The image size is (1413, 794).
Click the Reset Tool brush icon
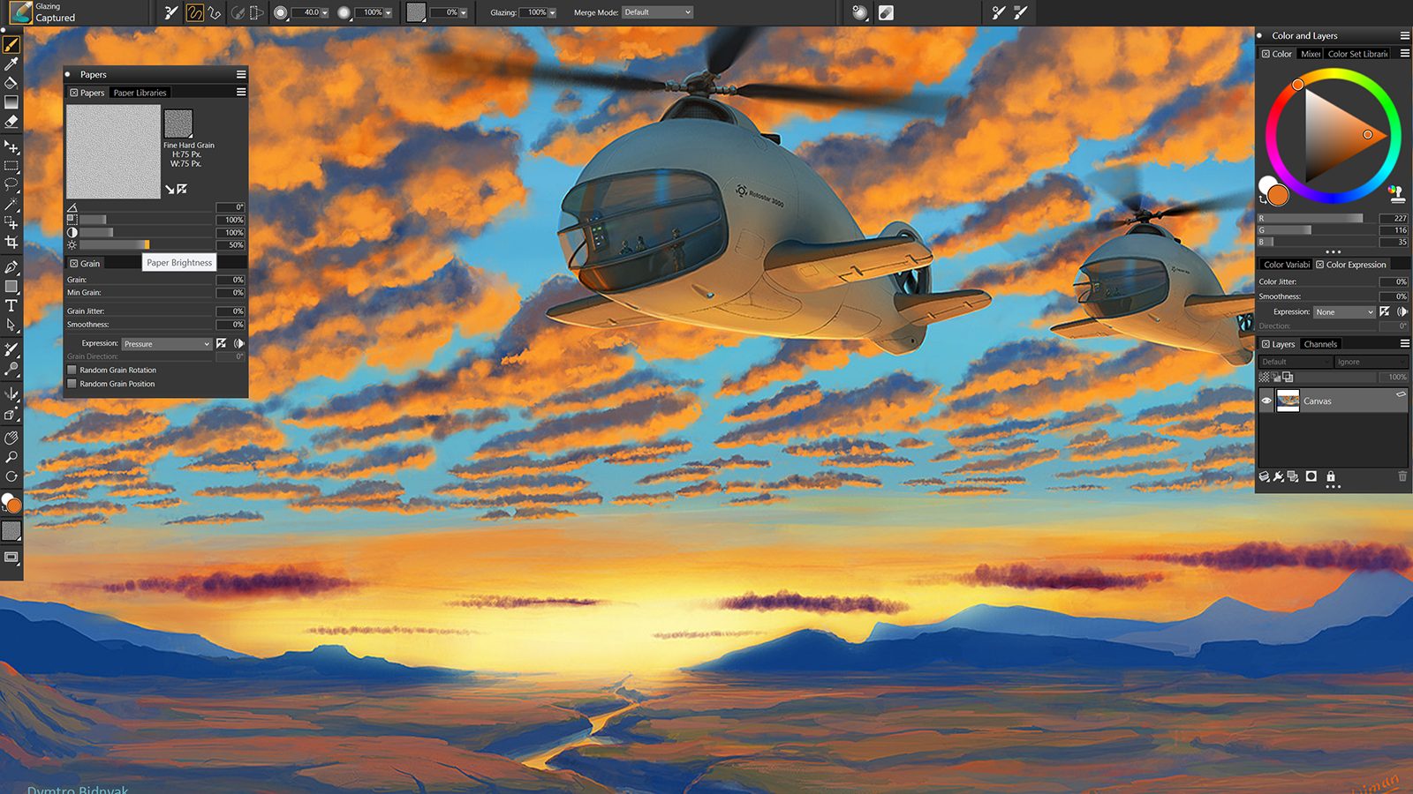[171, 12]
